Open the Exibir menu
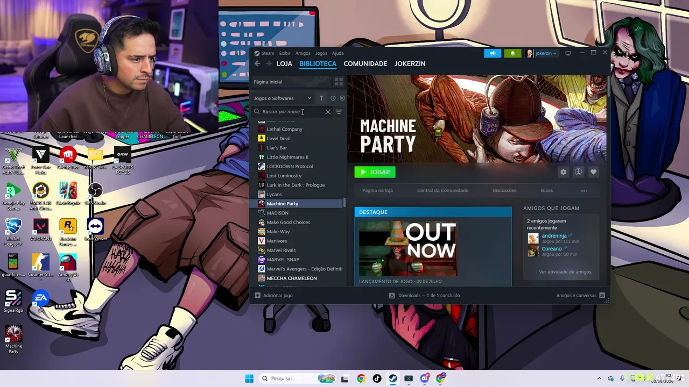This screenshot has height=387, width=689. pos(285,53)
